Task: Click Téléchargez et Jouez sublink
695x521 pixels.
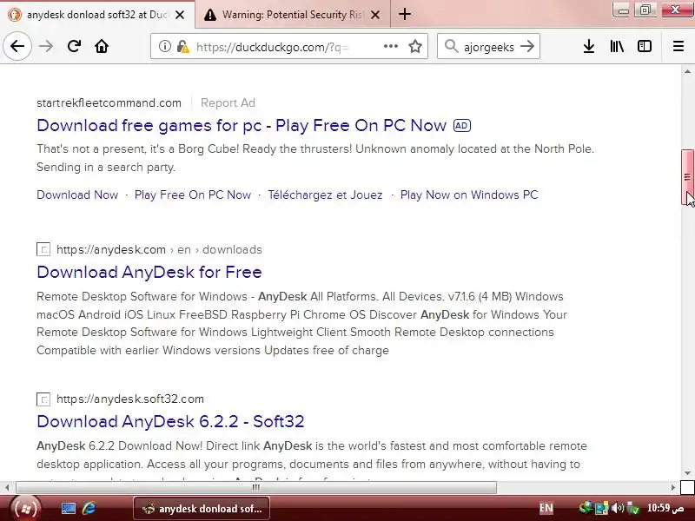Action: point(325,195)
